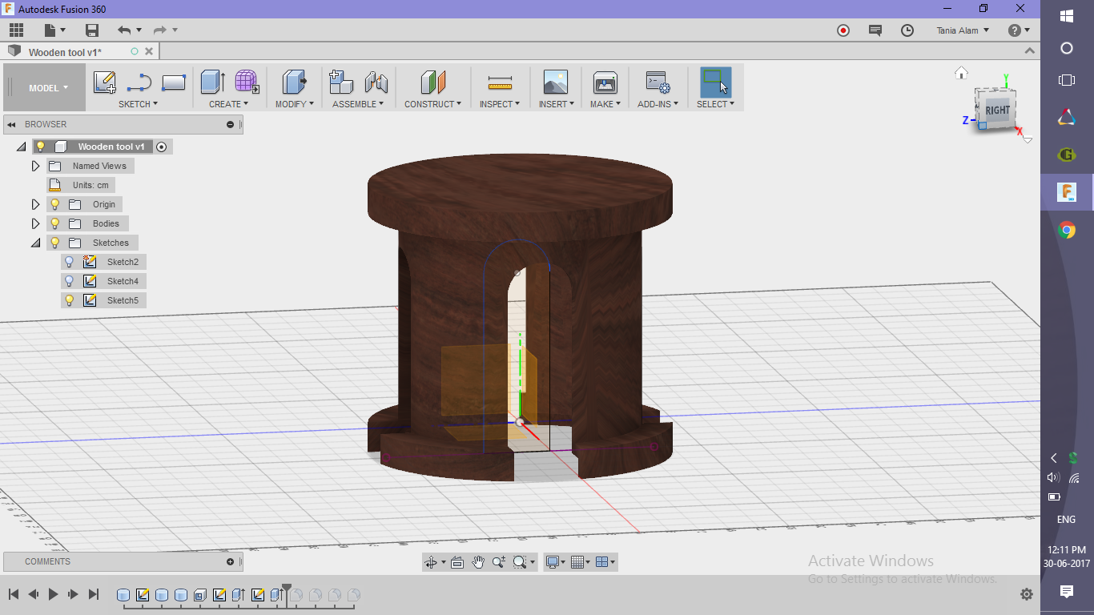Go to start of timeline
This screenshot has width=1094, height=615.
(14, 594)
